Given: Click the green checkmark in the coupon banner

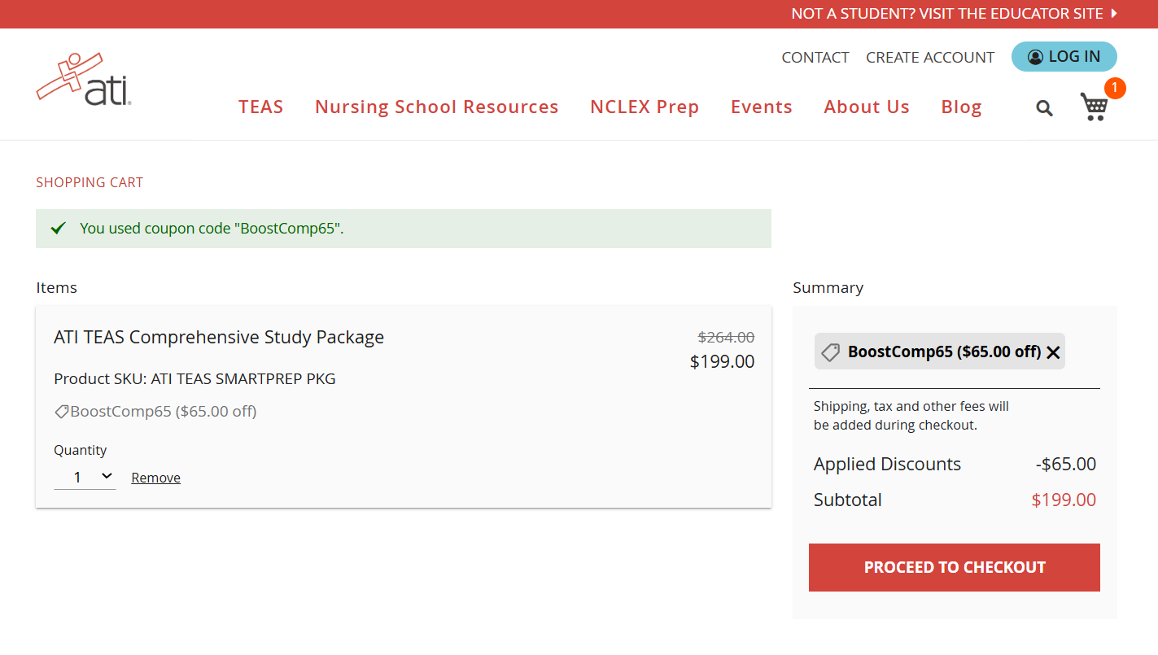Looking at the screenshot, I should click(x=57, y=228).
